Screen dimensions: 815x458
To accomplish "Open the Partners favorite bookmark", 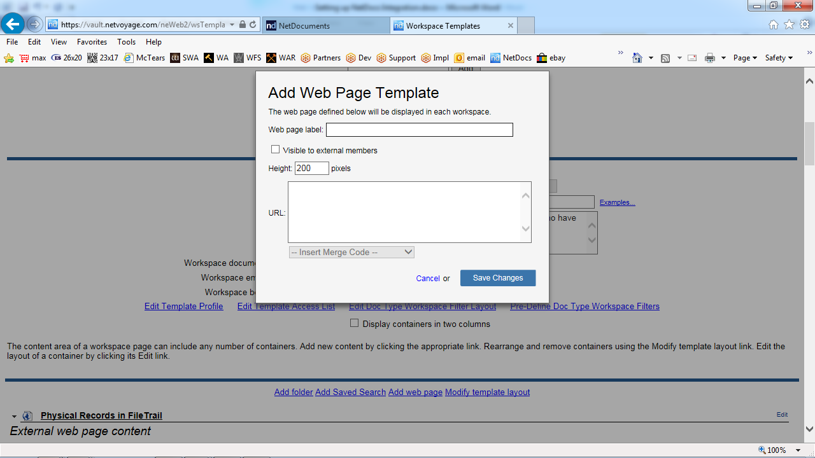I will point(321,58).
